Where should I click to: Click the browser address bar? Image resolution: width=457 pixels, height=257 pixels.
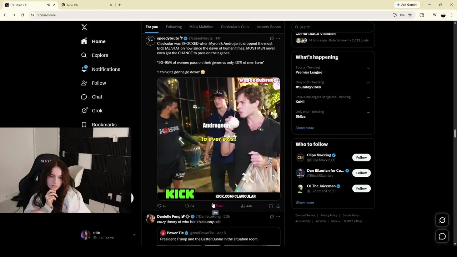pyautogui.click(x=211, y=15)
